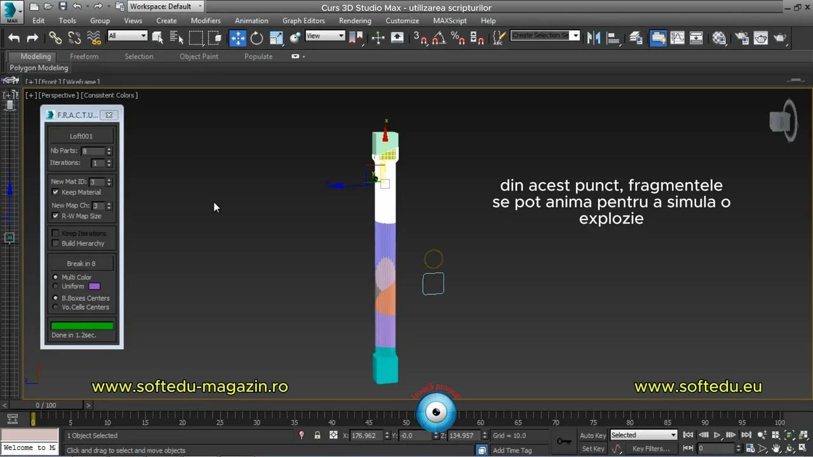This screenshot has height=457, width=813.
Task: Switch to the Freeform ribbon tab
Action: pyautogui.click(x=84, y=56)
